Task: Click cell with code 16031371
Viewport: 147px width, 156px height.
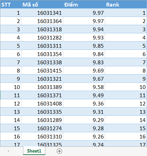Action: 42,95
